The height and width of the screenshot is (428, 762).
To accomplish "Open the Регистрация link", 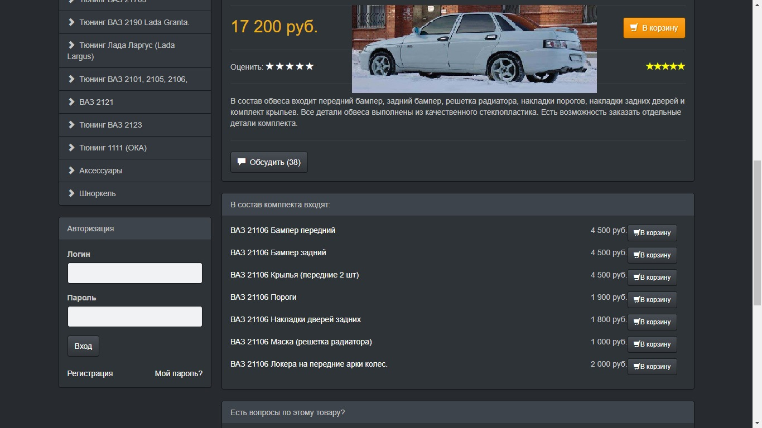I will click(x=90, y=373).
